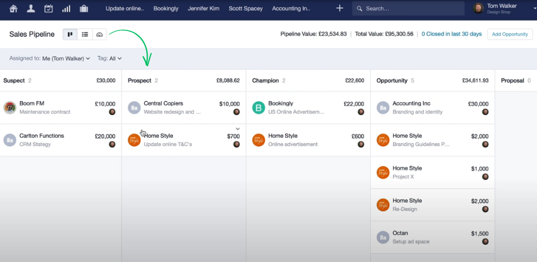Click owner avatar on Central Copiers card
This screenshot has height=262, width=537.
click(237, 112)
